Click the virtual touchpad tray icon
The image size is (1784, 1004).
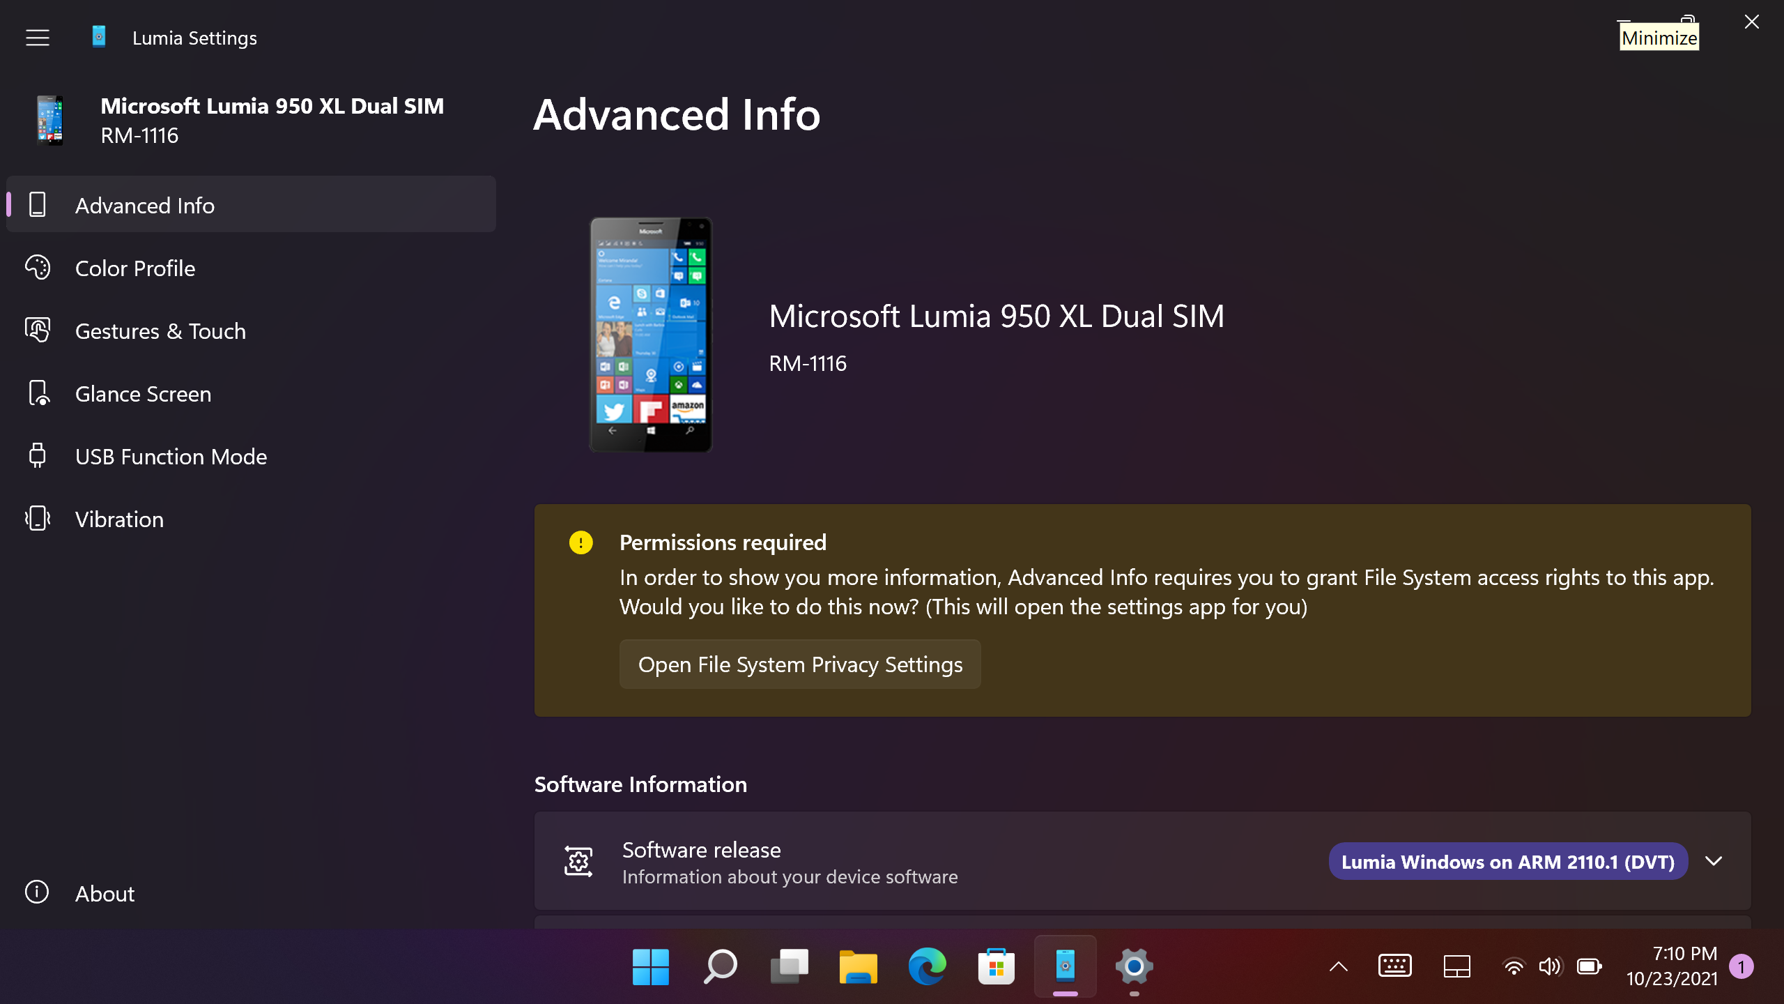tap(1457, 966)
